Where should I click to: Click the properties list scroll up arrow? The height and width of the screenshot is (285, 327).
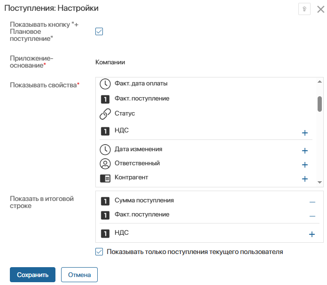coord(319,82)
